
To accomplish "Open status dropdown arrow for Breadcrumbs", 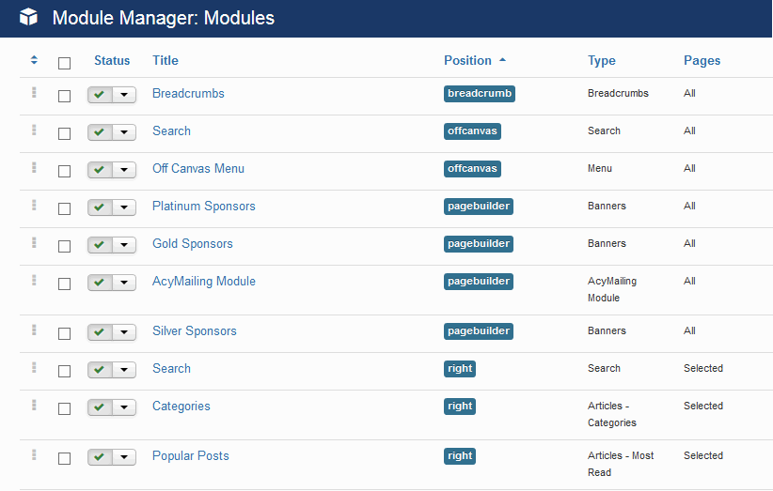I will coord(124,95).
